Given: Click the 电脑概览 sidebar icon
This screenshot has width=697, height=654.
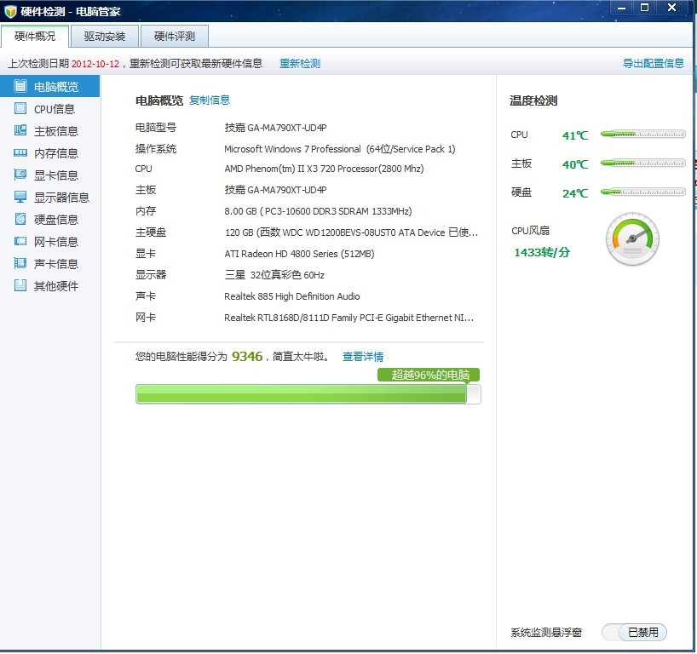Looking at the screenshot, I should point(20,86).
